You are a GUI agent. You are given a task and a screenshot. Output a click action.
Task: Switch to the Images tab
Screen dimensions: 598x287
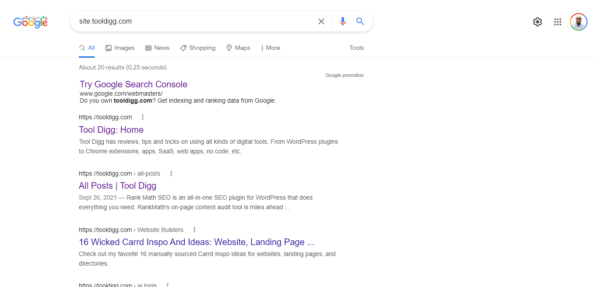point(120,48)
